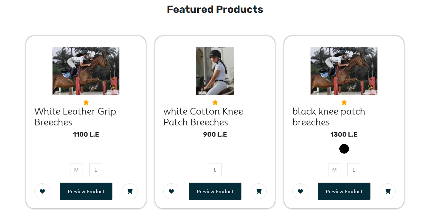Add White Leather Grip Breeches to cart
The image size is (429, 223).
130,191
